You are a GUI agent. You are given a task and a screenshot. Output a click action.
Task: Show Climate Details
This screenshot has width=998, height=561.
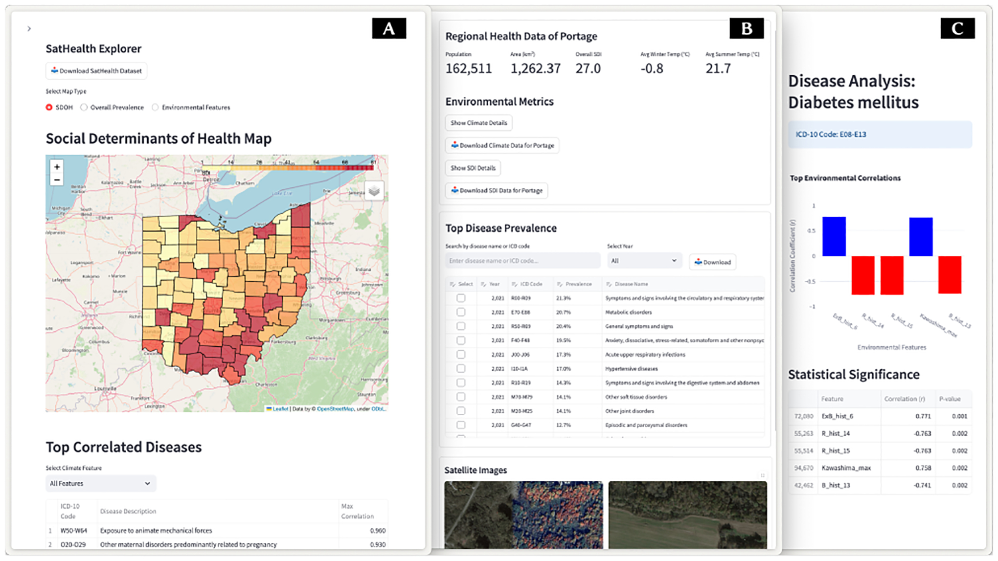coord(478,123)
